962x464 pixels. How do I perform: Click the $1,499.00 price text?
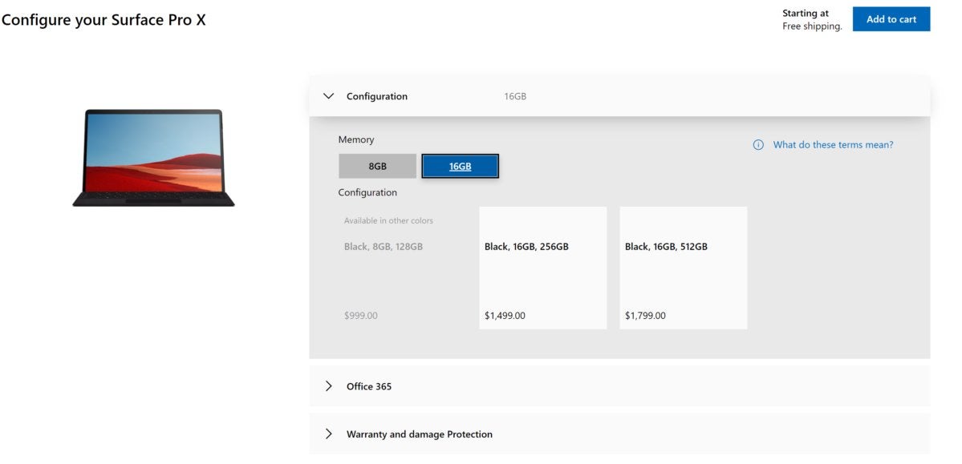[505, 316]
